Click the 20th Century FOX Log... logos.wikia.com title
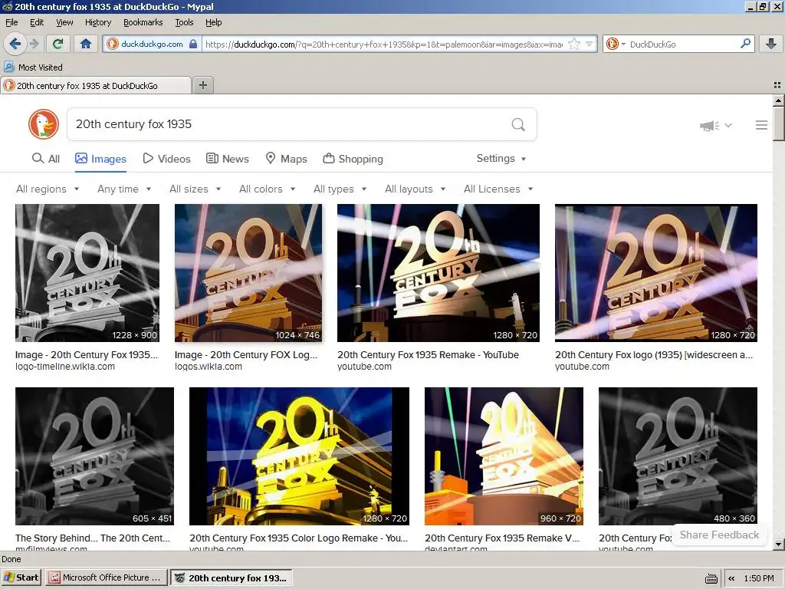The height and width of the screenshot is (589, 785). point(246,354)
